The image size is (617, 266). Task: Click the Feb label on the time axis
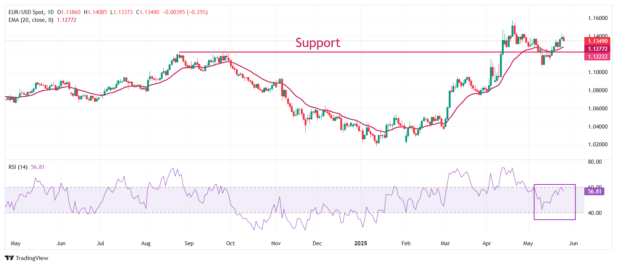(x=406, y=243)
